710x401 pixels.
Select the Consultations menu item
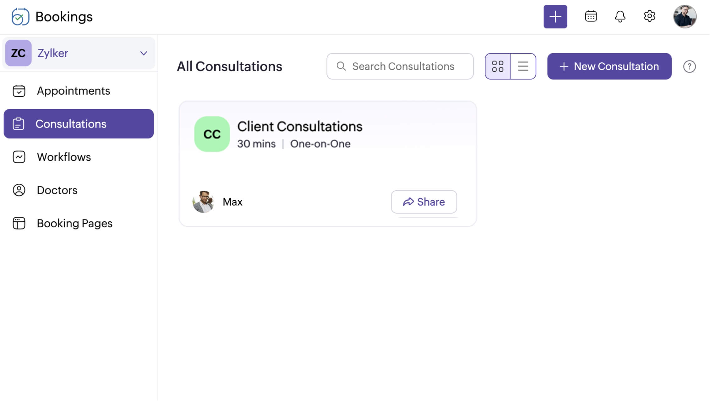coord(71,124)
